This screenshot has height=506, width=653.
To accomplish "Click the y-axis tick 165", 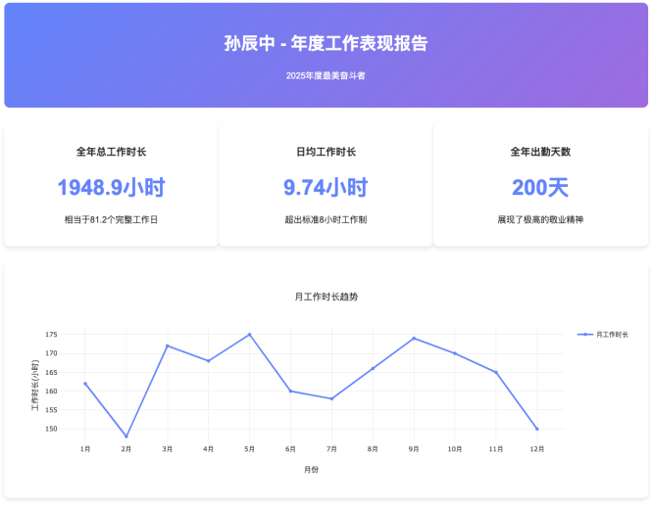I will click(x=51, y=372).
